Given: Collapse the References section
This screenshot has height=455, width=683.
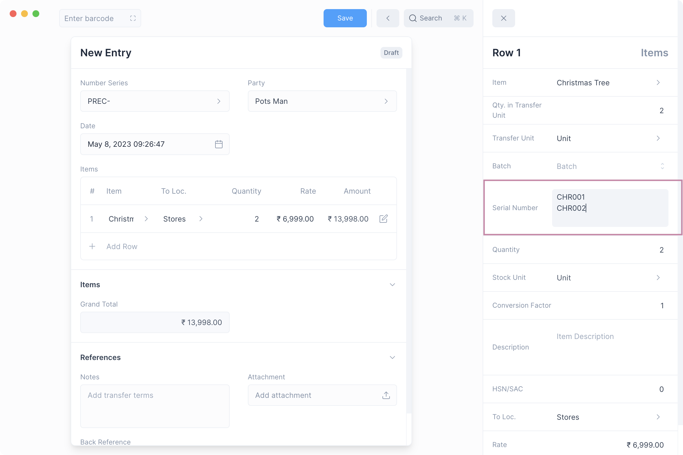Looking at the screenshot, I should click(392, 357).
